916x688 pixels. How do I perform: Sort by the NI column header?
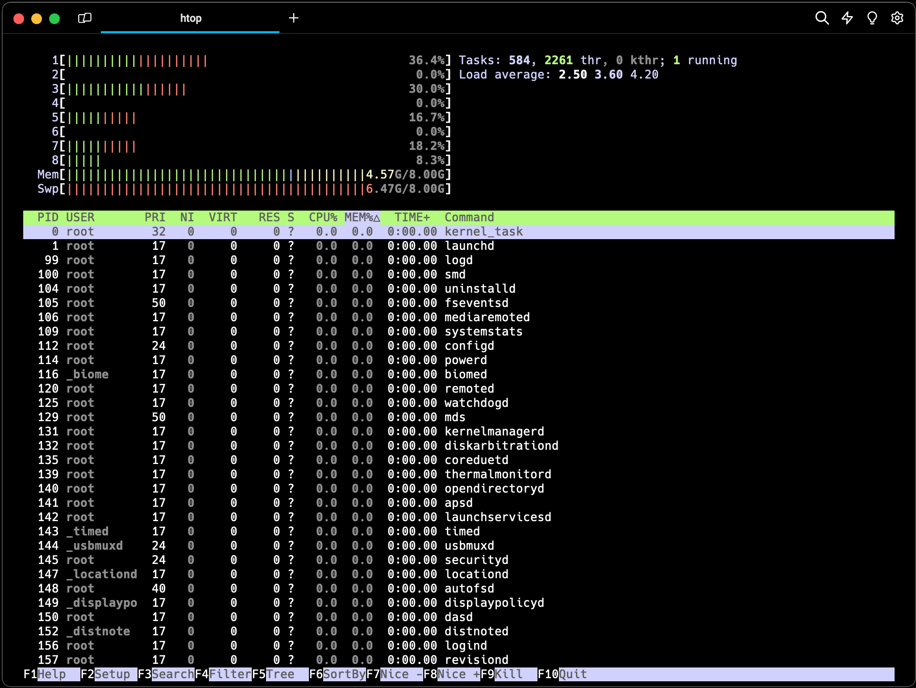[187, 217]
